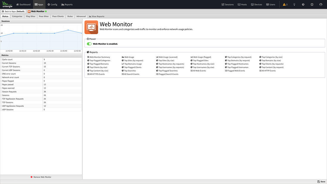Switch to the Categories tab
This screenshot has height=184, width=327.
(17, 16)
